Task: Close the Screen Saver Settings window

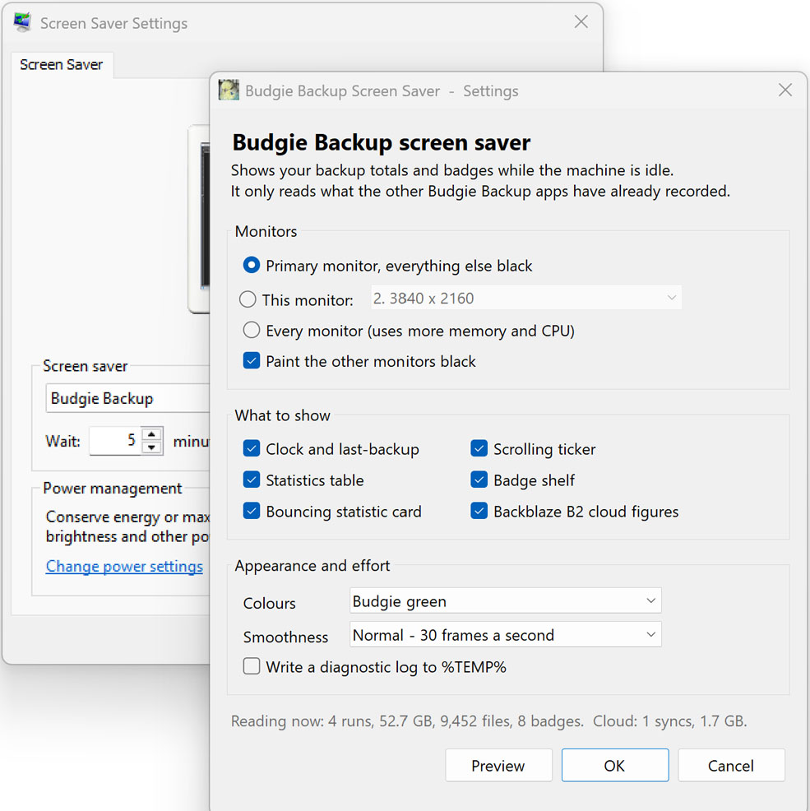Action: click(x=581, y=21)
